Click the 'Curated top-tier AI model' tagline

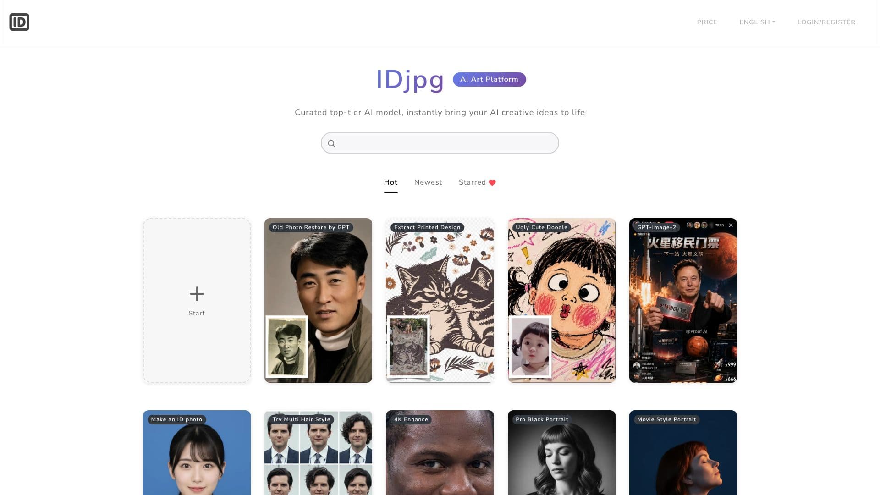click(x=440, y=112)
